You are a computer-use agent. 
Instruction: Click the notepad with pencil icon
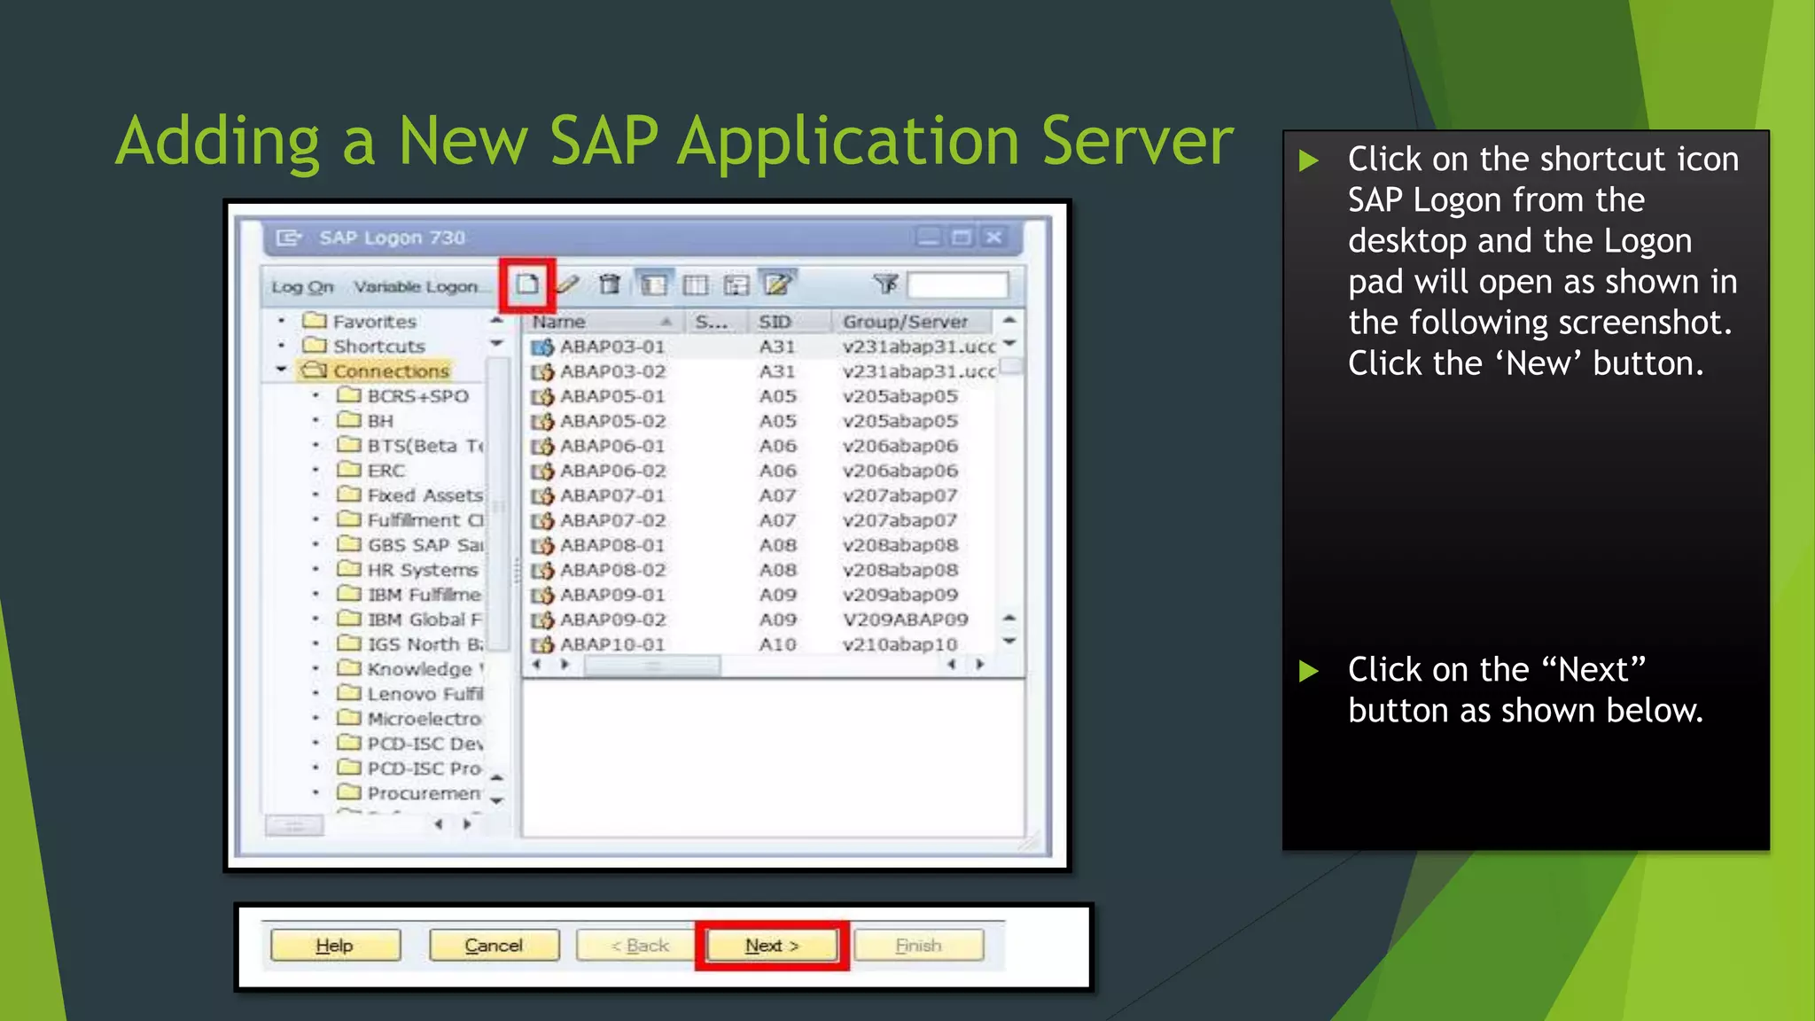pyautogui.click(x=777, y=284)
